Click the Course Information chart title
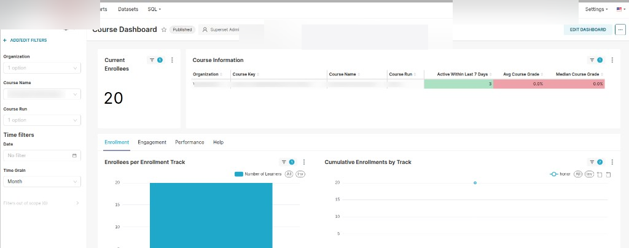Screen dimensions: 629x248 tap(218, 60)
